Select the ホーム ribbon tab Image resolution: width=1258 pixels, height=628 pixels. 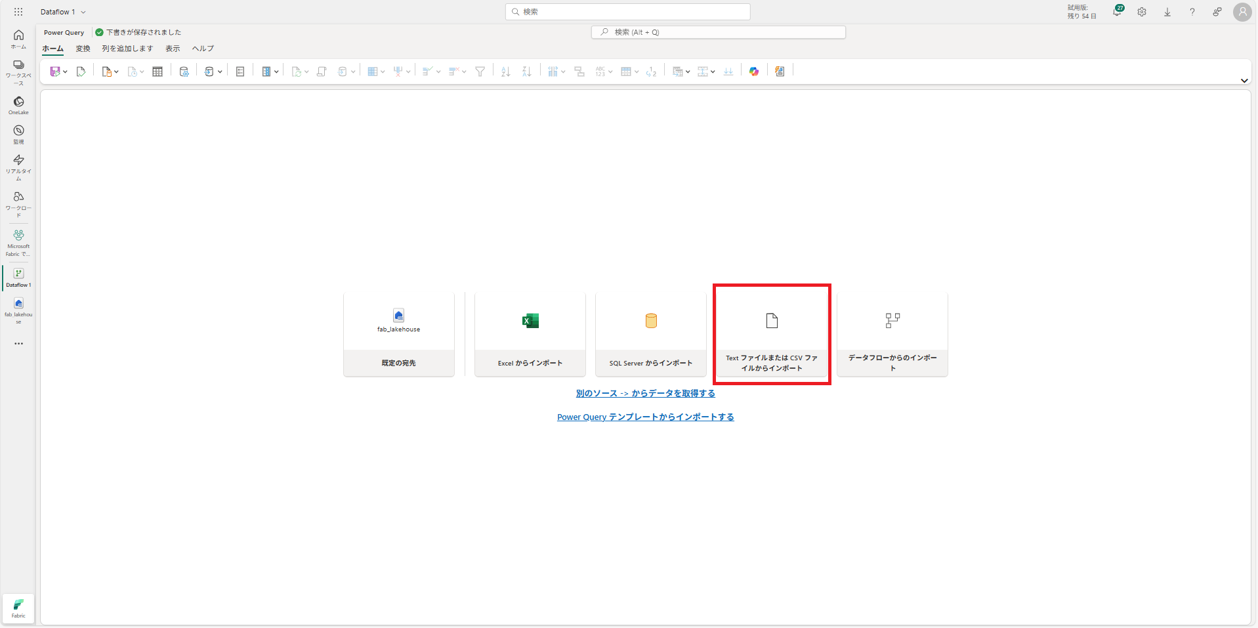coord(53,49)
